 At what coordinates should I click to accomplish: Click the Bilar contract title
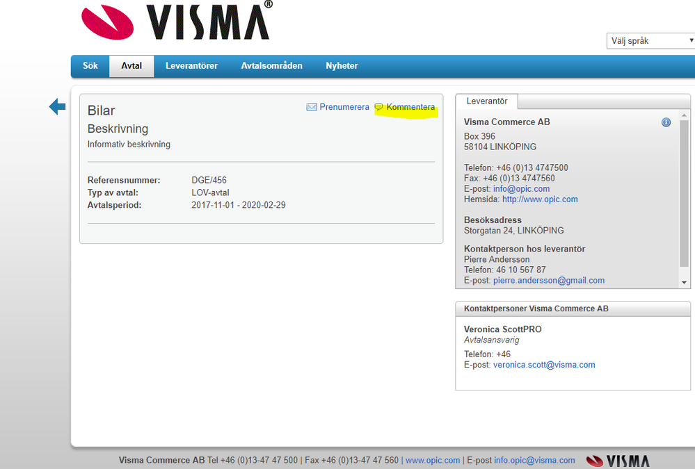tap(101, 110)
